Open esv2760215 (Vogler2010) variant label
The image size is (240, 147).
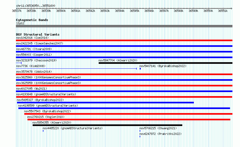(x=46, y=117)
